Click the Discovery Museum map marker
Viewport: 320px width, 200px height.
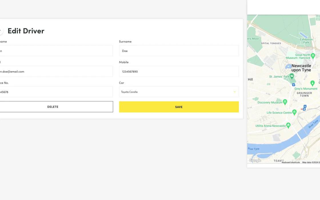[x=285, y=102]
